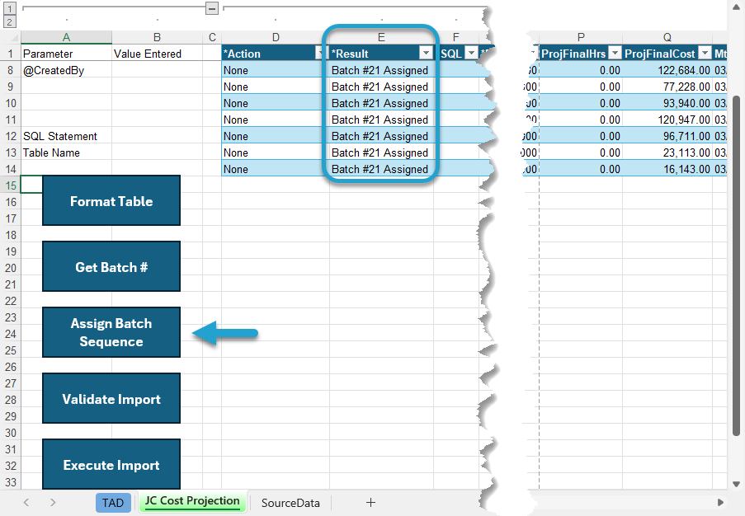Click the Parameter header cell
The image size is (745, 516).
click(67, 54)
